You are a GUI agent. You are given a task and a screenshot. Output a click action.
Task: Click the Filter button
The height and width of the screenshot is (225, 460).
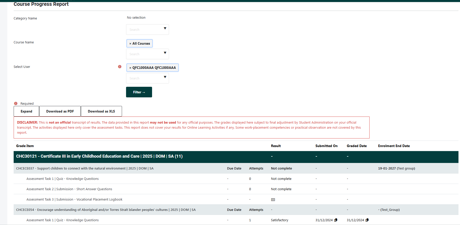coord(139,92)
